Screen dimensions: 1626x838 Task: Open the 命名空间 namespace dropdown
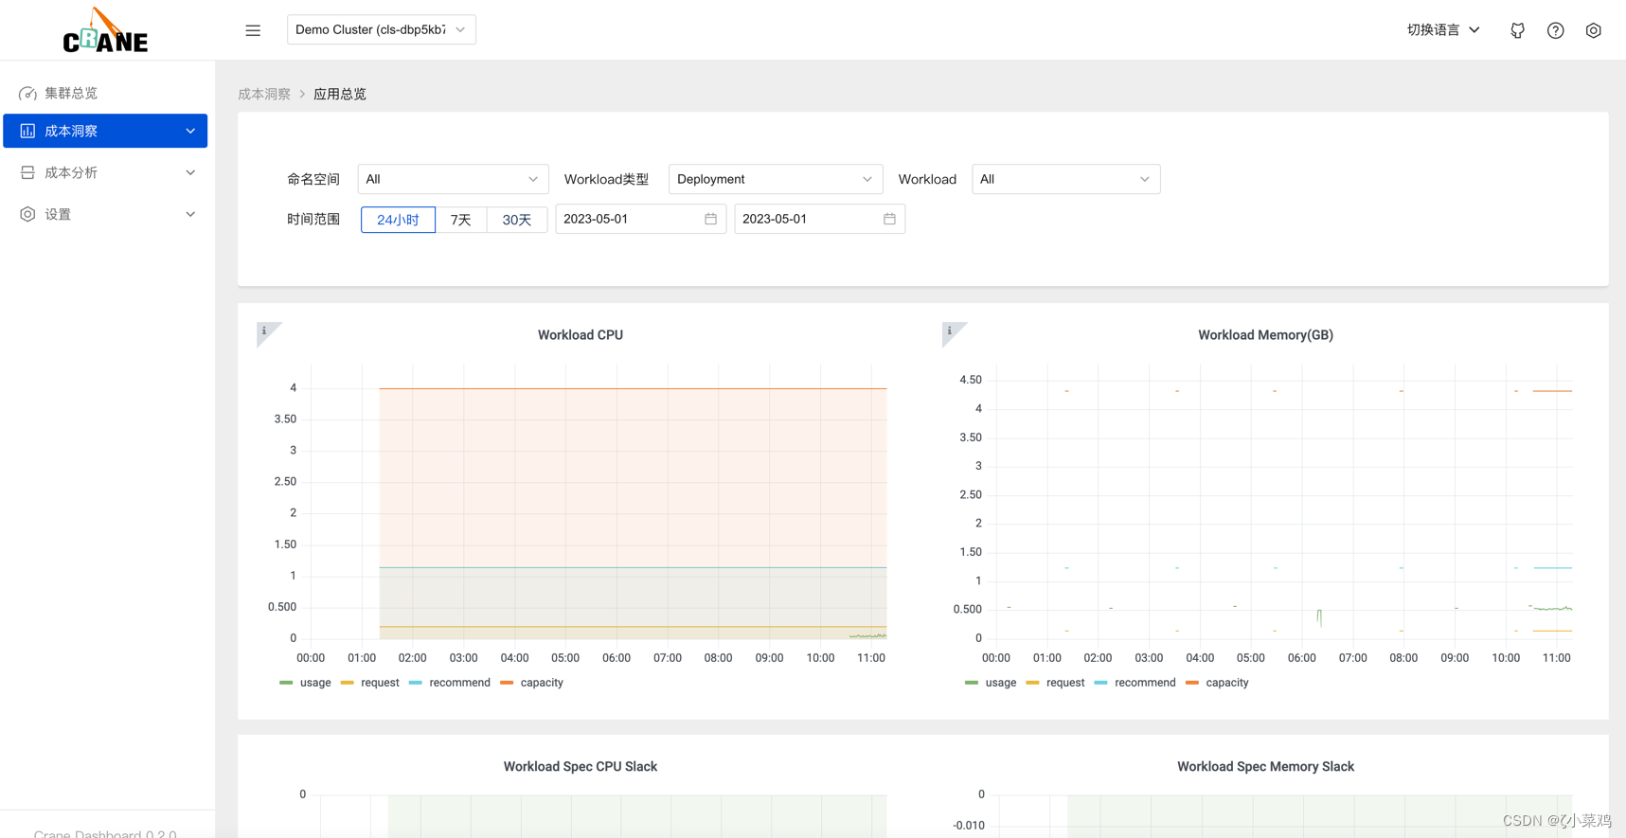tap(453, 179)
